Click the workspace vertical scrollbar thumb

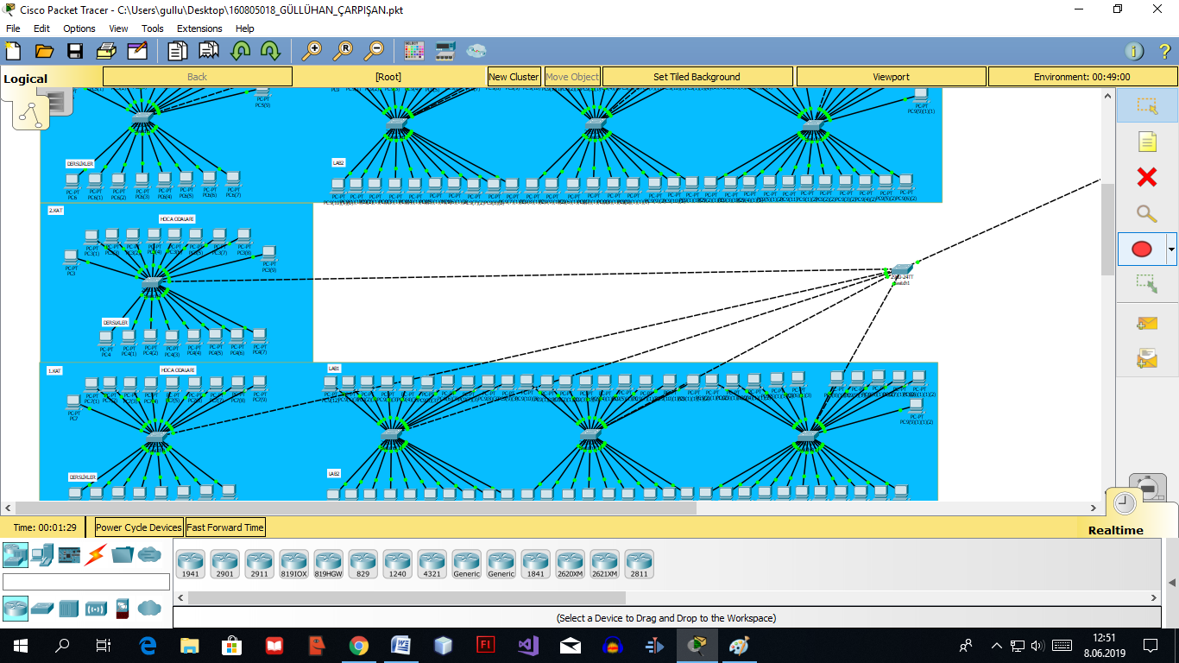1107,229
